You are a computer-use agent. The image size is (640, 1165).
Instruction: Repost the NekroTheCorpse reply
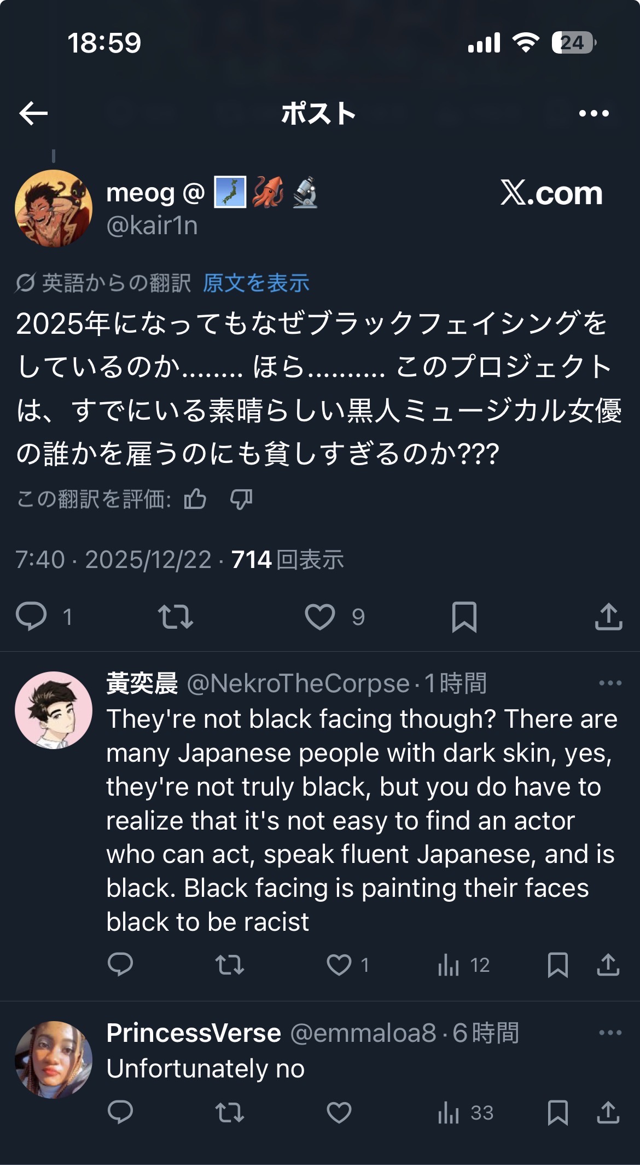click(x=230, y=965)
